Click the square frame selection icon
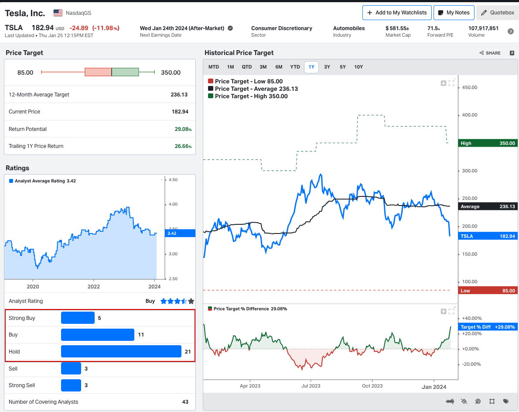Viewport: 519px width, 412px height. [x=492, y=401]
